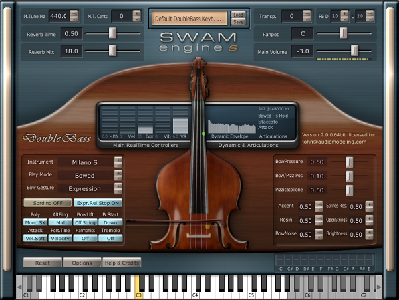Decrease Accent with minus button
The width and height of the screenshot is (399, 300).
pos(319,209)
